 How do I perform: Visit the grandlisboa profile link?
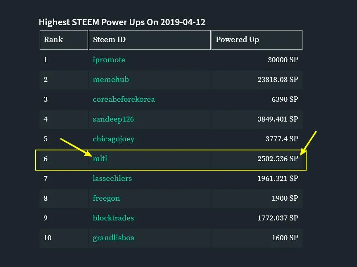click(x=113, y=238)
